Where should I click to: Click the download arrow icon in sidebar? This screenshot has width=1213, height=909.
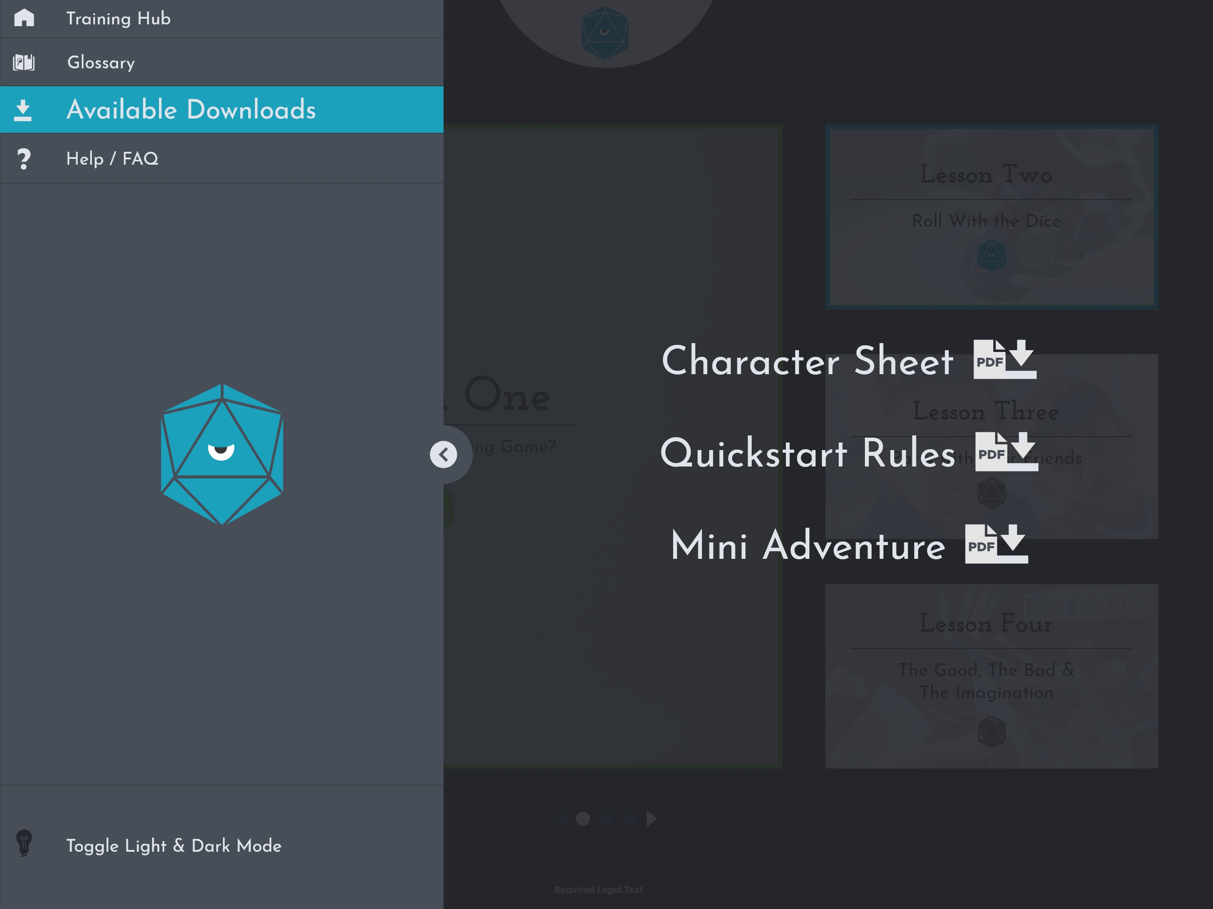(23, 110)
